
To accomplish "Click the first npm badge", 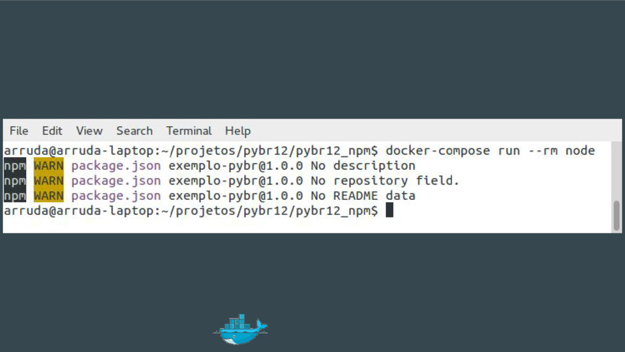I will (x=15, y=165).
